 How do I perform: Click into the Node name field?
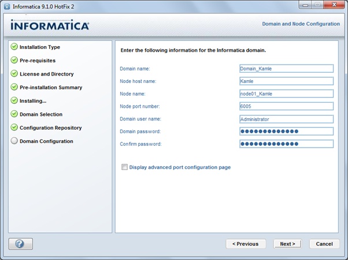[x=286, y=93]
